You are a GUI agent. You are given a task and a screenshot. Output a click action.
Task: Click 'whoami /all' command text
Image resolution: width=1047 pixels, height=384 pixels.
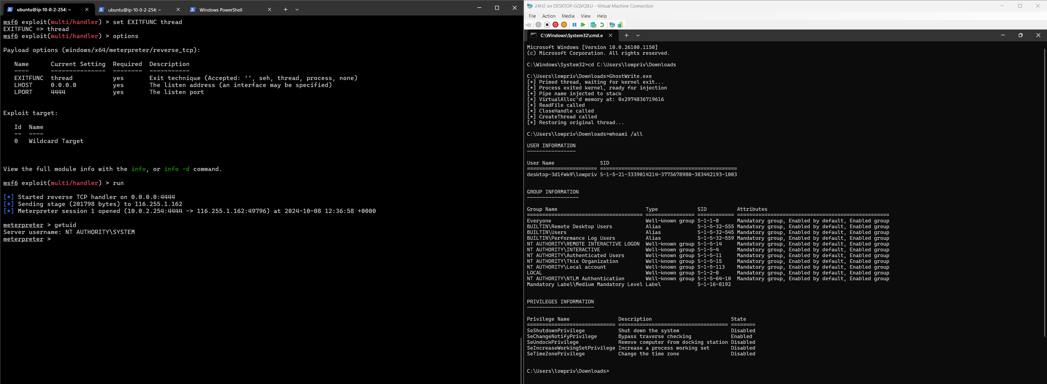click(626, 134)
